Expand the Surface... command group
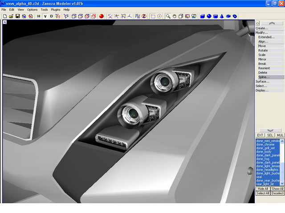This screenshot has height=213, width=285. coord(262,82)
